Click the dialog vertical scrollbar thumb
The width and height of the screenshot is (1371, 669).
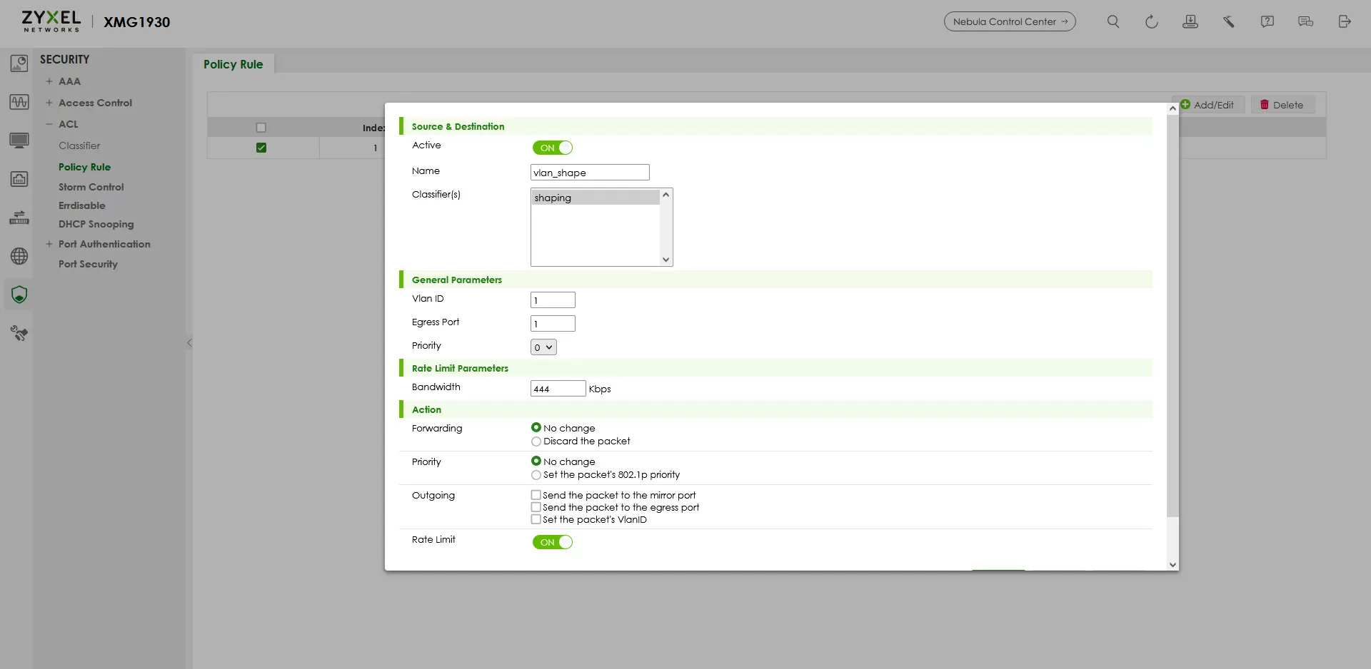pyautogui.click(x=1172, y=315)
